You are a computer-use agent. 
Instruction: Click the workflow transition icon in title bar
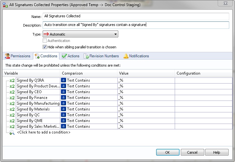click(x=5, y=5)
